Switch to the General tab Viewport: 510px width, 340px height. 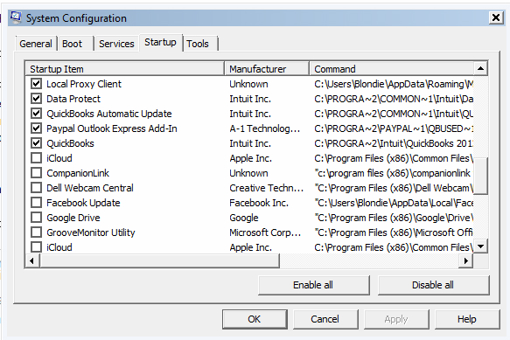(36, 44)
